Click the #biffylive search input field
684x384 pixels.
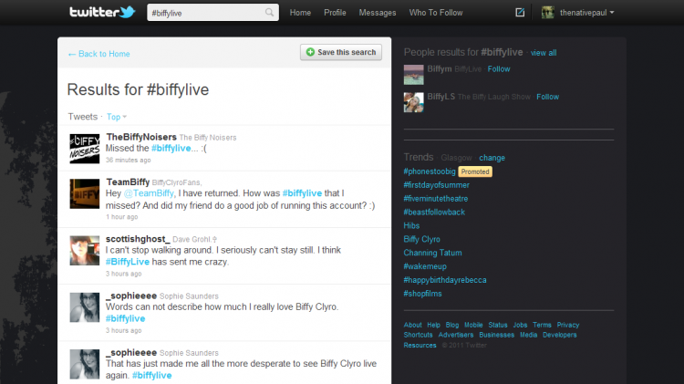click(x=212, y=12)
